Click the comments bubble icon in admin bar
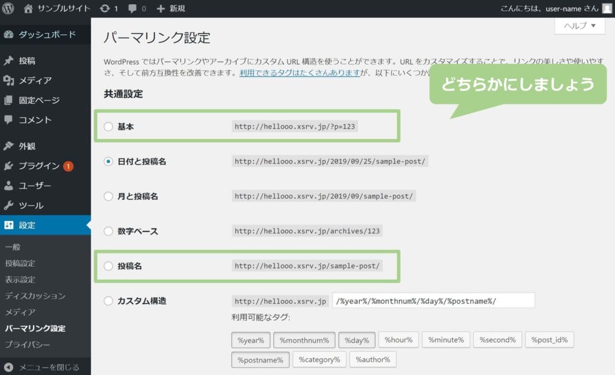The height and width of the screenshot is (375, 615). (131, 8)
